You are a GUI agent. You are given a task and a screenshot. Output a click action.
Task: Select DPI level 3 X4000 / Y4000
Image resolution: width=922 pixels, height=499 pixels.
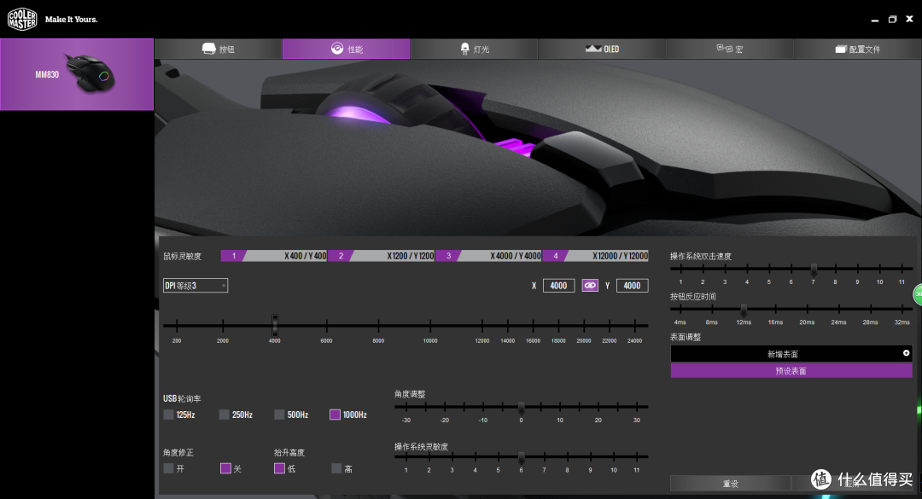(488, 256)
